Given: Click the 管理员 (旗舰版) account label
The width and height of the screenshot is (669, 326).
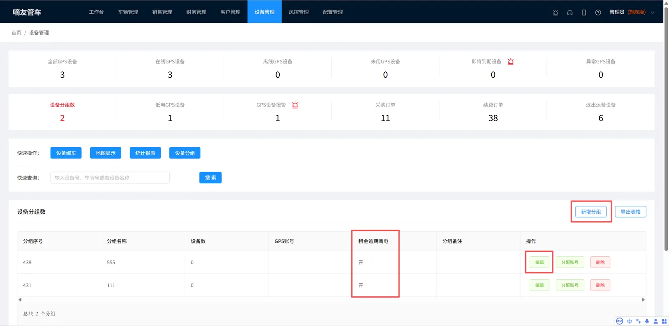Looking at the screenshot, I should (627, 12).
